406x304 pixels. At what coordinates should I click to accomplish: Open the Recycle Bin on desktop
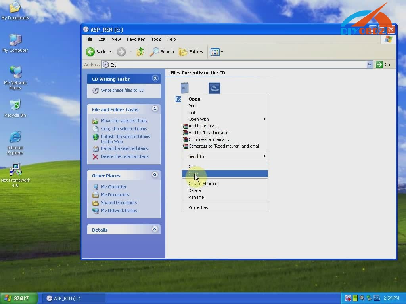tap(15, 108)
